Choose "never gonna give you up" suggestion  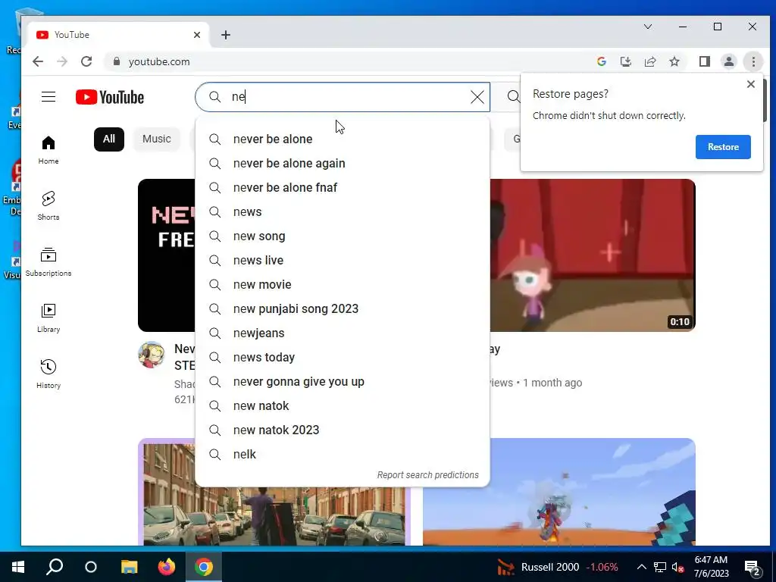pyautogui.click(x=343, y=382)
